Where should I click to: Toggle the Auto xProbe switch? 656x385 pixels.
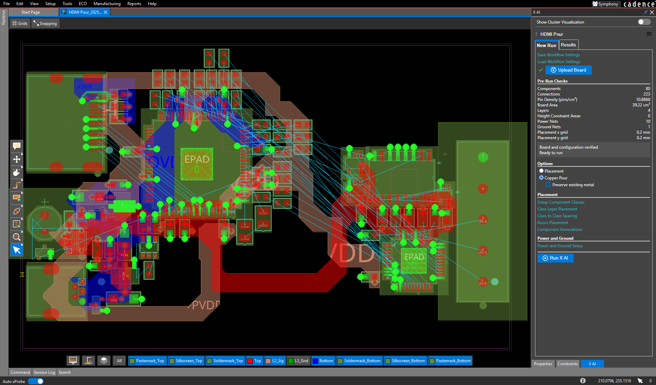36,381
